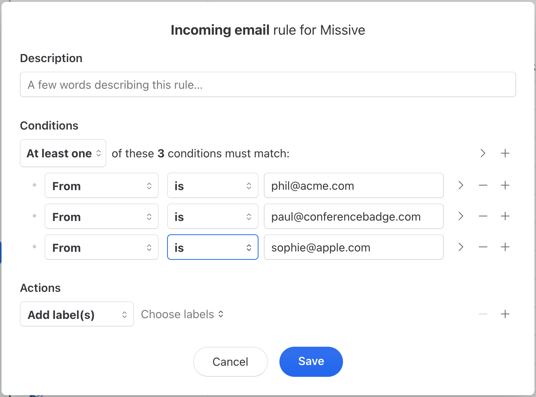This screenshot has height=397, width=536.
Task: Open chevron next to sophie@apple.com condition
Action: point(461,247)
